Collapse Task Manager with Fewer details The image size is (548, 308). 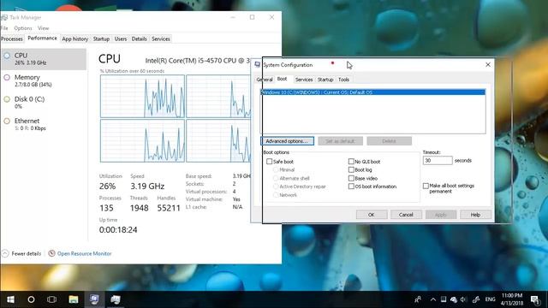pos(21,253)
